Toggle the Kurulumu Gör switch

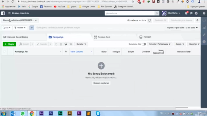(x=144, y=44)
